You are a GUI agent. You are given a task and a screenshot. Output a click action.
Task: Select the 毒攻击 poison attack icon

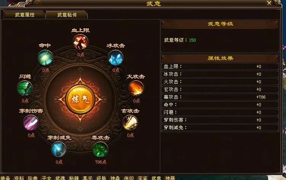pyautogui.click(x=100, y=149)
